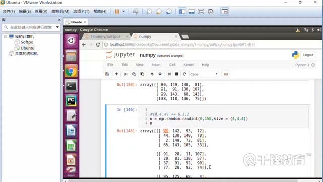Click the code input cell In [146]
The image size is (323, 182).
tap(224, 117)
